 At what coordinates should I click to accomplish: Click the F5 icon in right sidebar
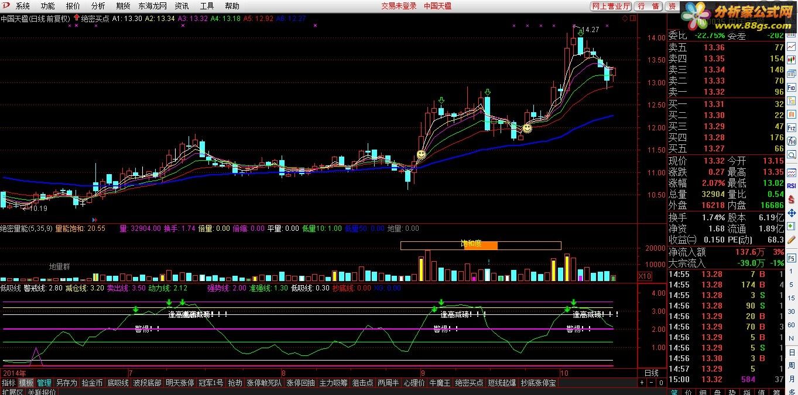tap(792, 258)
